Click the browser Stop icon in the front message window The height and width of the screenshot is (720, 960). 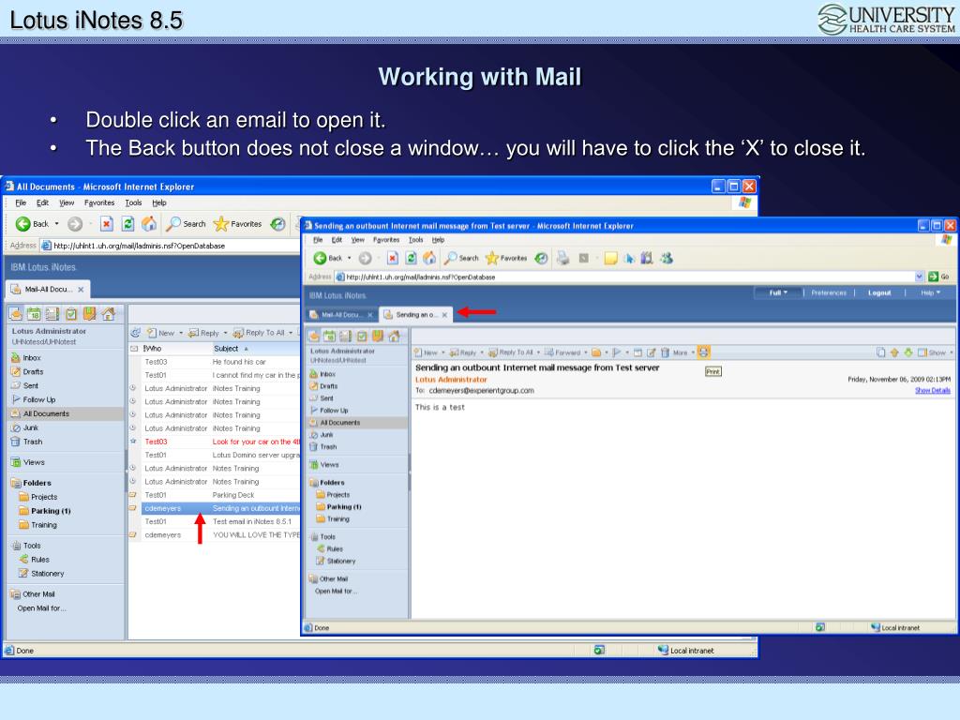393,259
